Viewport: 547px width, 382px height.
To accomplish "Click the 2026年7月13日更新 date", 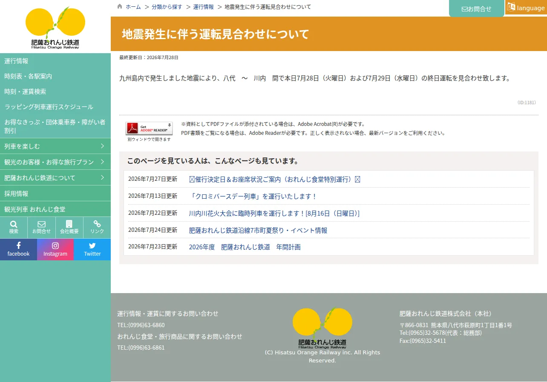I will (153, 196).
